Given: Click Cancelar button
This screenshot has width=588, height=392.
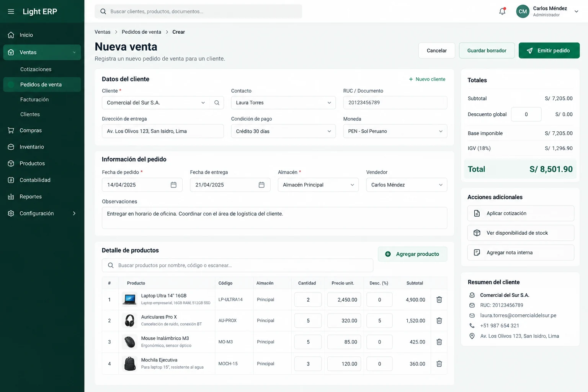Looking at the screenshot, I should (437, 51).
